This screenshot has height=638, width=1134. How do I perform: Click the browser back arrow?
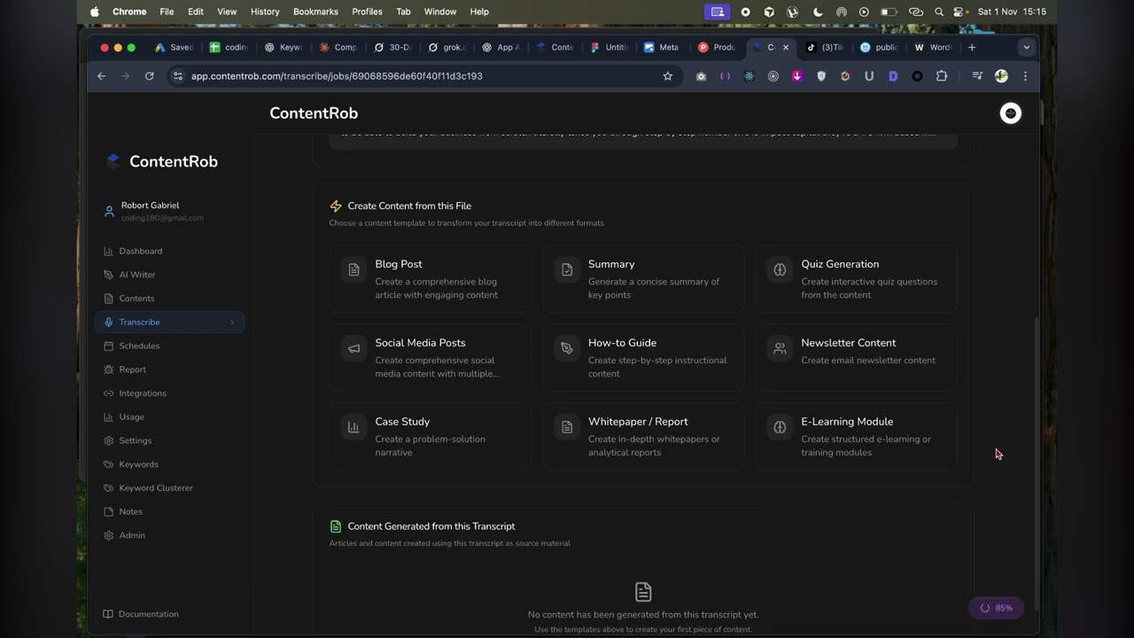point(101,76)
